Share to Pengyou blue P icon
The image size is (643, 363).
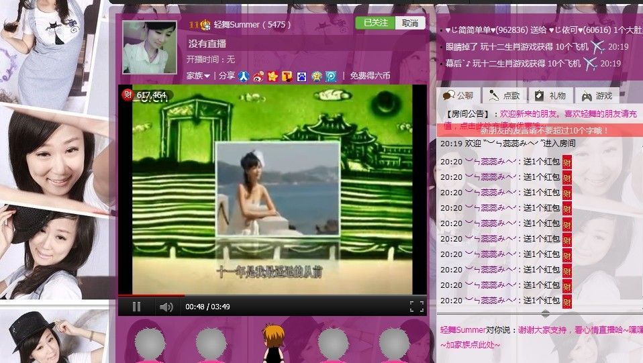(x=331, y=76)
